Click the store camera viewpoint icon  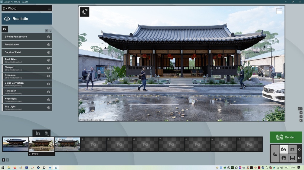point(38,133)
